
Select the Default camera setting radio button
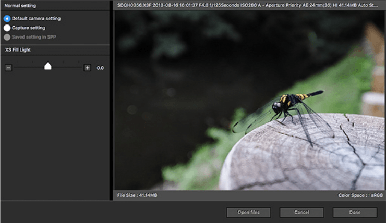click(x=7, y=18)
